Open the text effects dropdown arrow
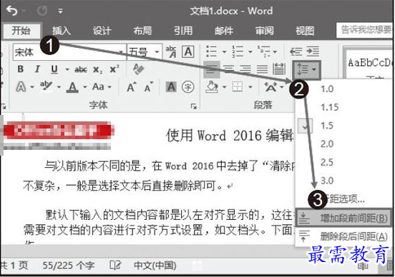Image resolution: width=395 pixels, height=277 pixels. tap(32, 88)
